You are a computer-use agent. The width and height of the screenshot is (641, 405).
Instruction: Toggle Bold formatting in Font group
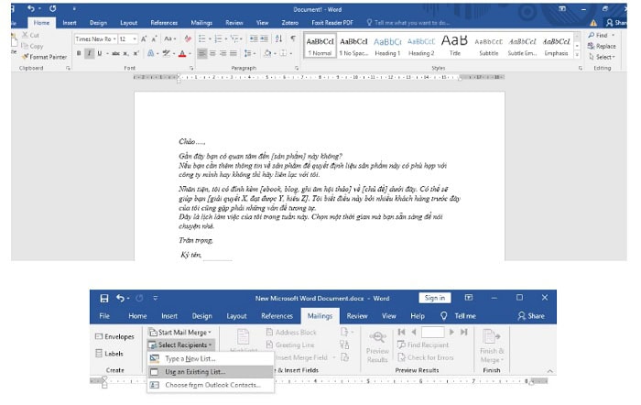click(x=79, y=53)
